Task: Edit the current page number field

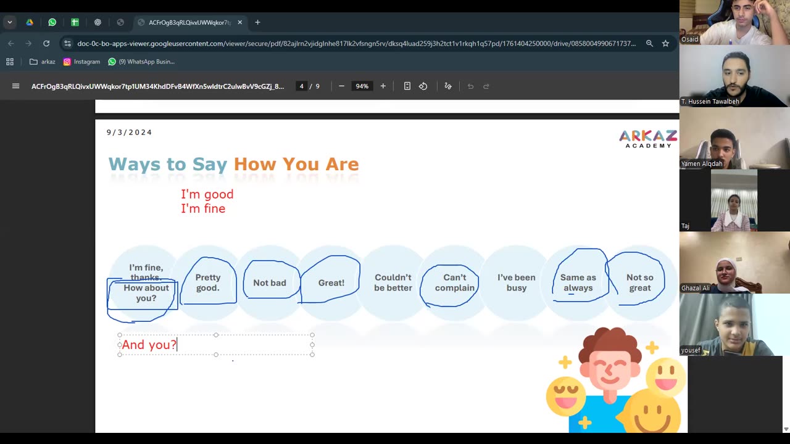Action: [x=301, y=86]
